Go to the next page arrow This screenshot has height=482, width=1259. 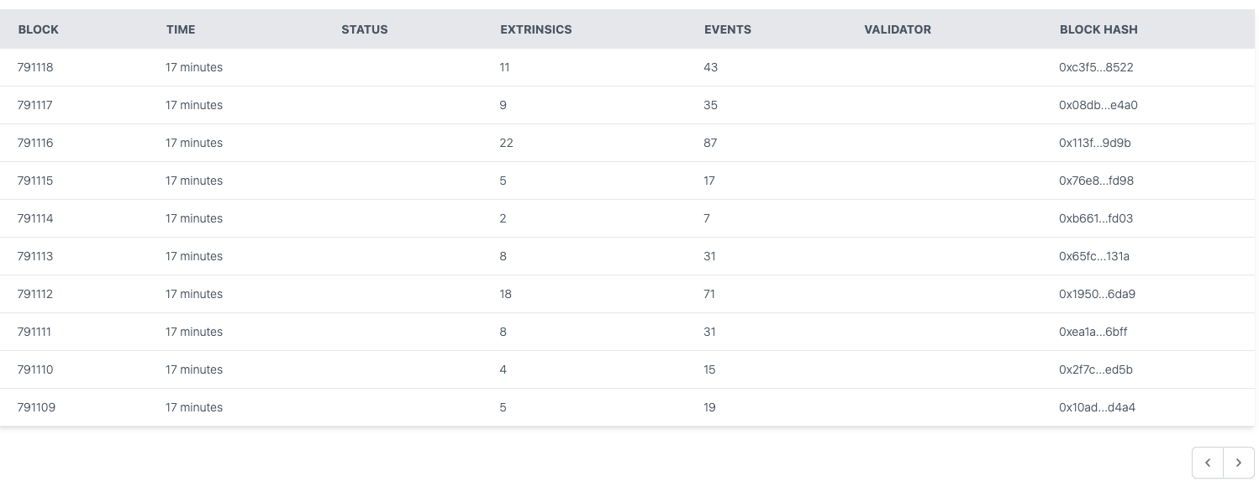point(1239,463)
